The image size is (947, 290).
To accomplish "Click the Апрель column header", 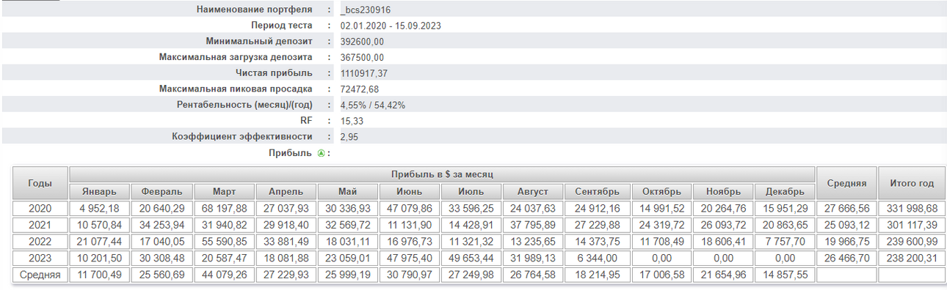I will [x=286, y=191].
